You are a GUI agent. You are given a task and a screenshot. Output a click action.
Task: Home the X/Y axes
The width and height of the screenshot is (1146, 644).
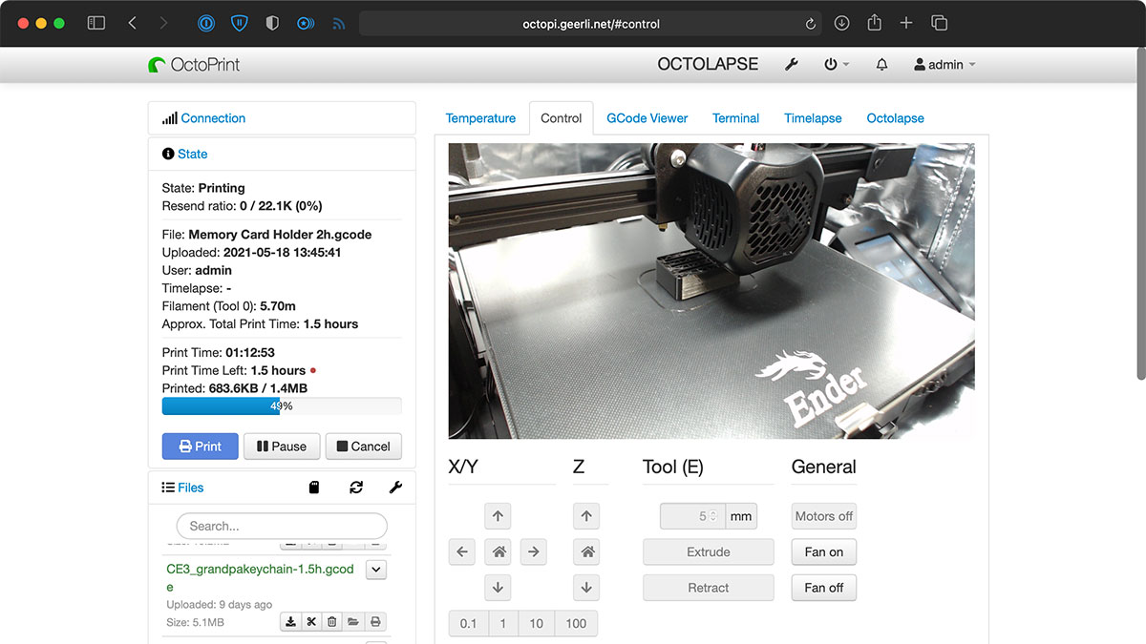(498, 551)
